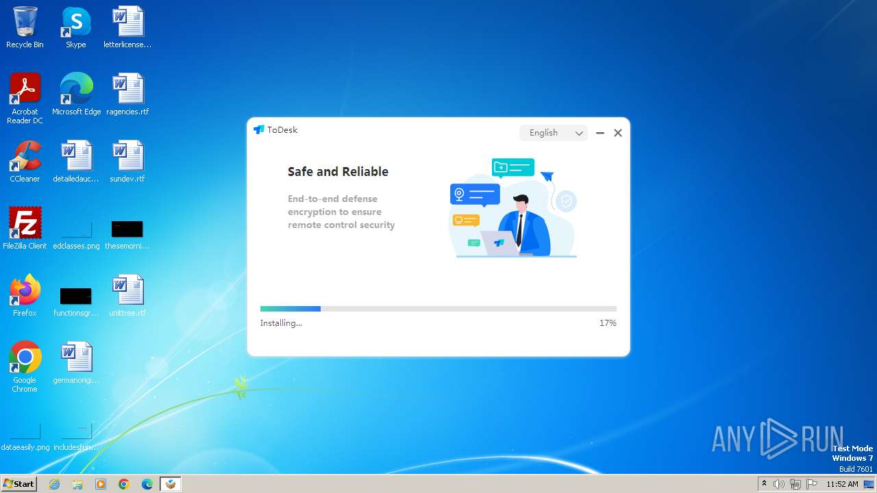The image size is (877, 493).
Task: Select letterlicense document on desktop
Action: click(127, 27)
